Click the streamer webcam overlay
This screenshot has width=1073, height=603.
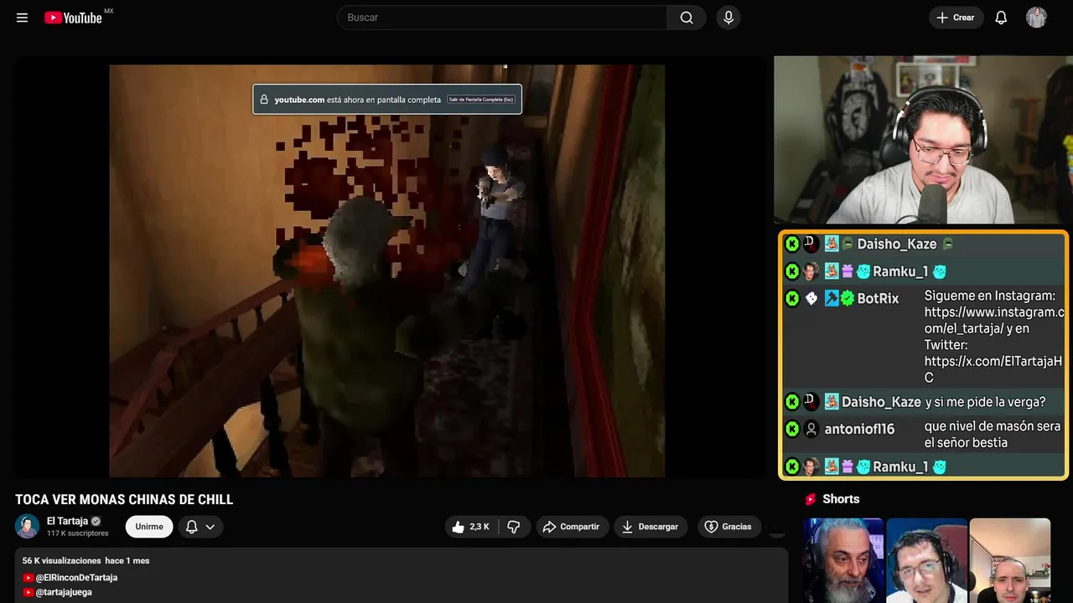[923, 140]
